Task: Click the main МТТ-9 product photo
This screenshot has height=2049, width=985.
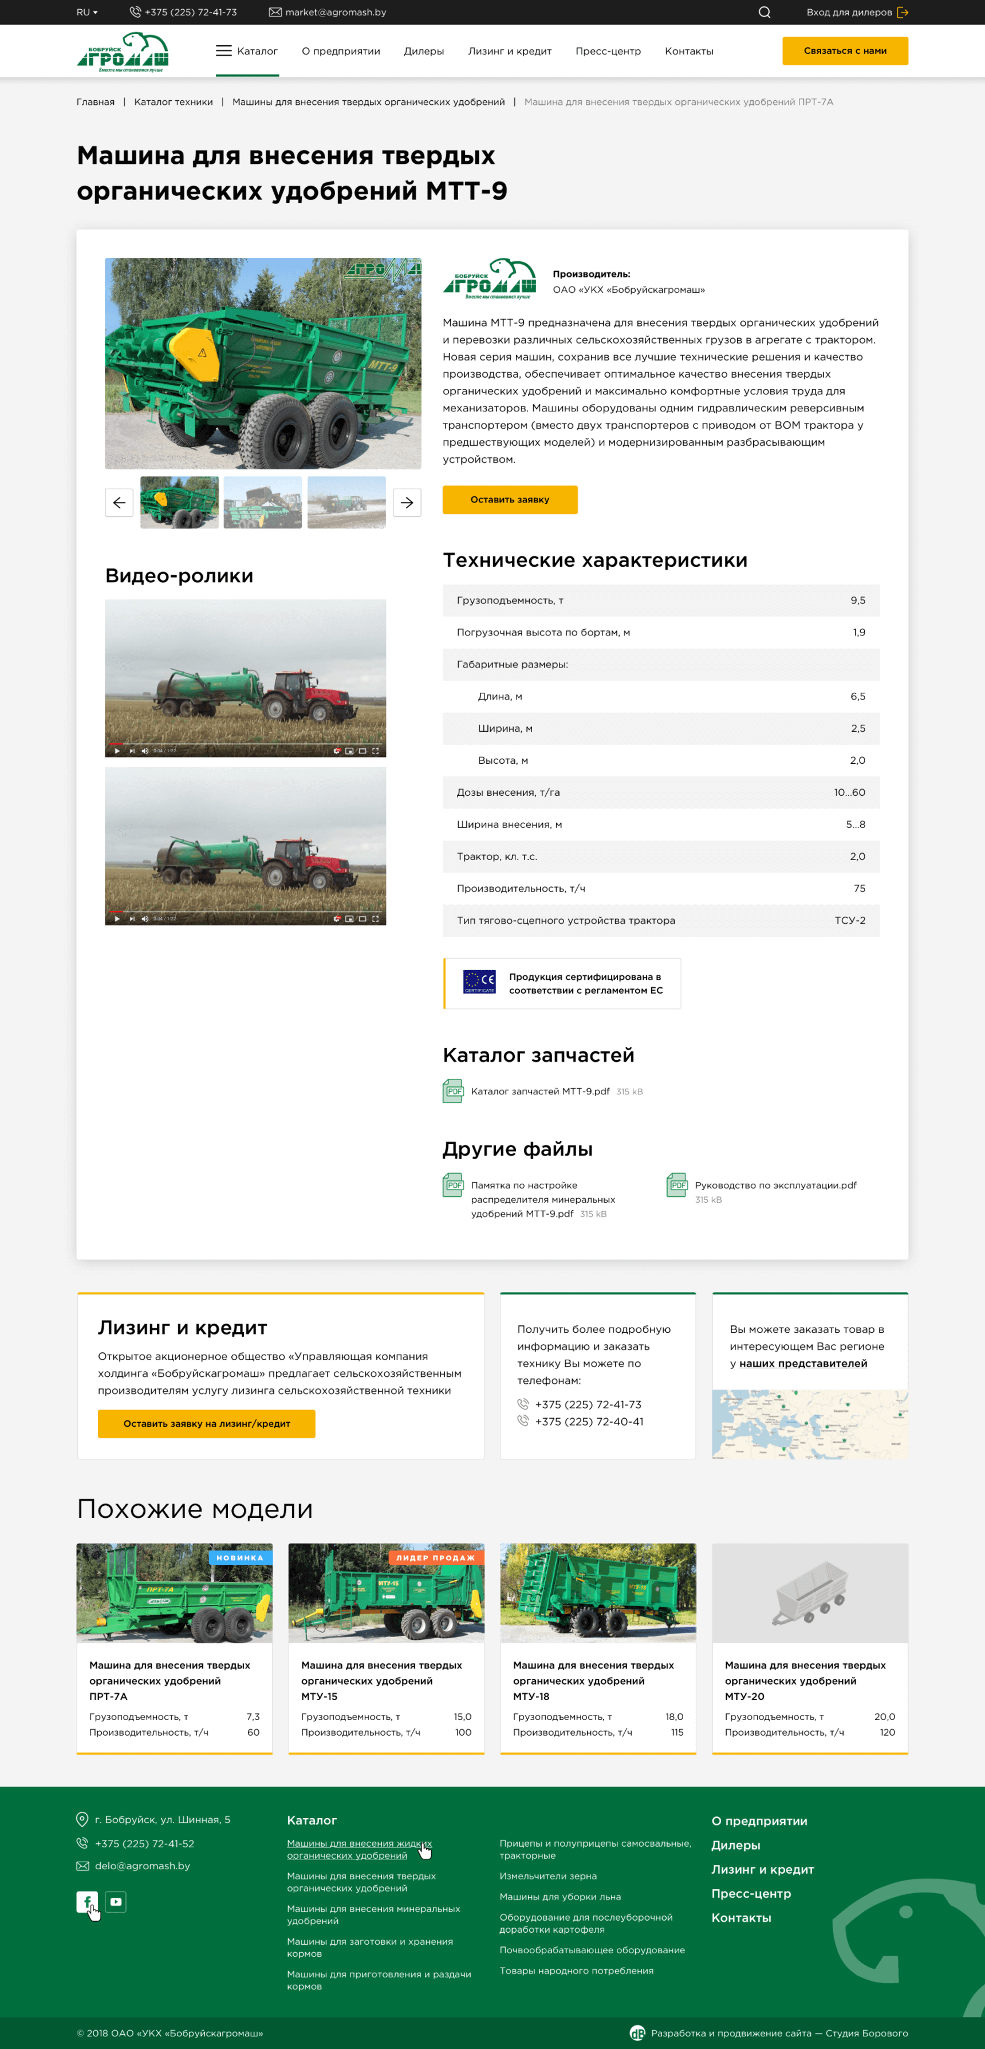Action: tap(263, 363)
